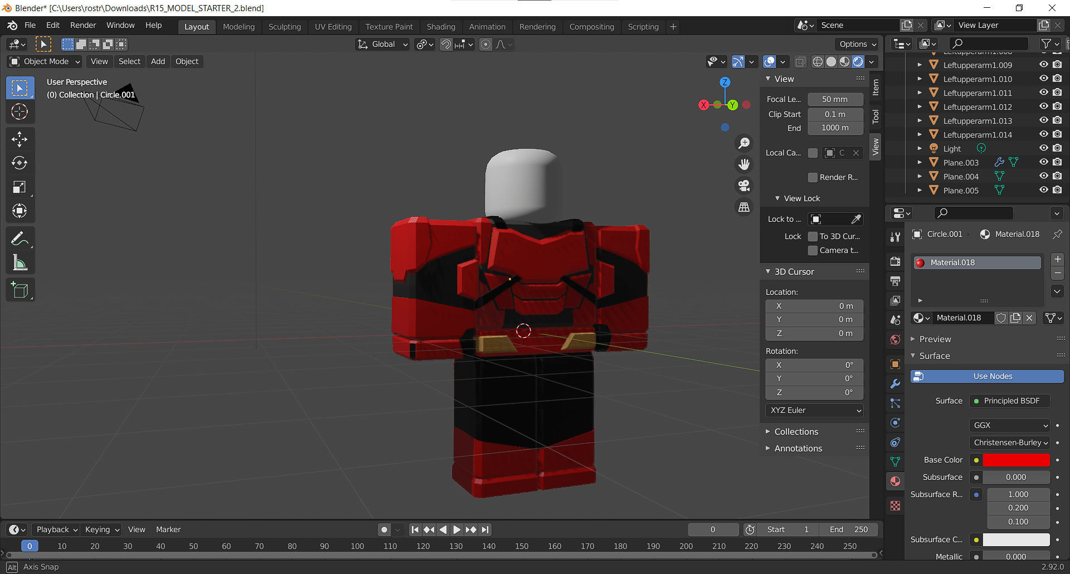Image resolution: width=1070 pixels, height=574 pixels.
Task: Click the red Base Color swatch
Action: click(1016, 460)
